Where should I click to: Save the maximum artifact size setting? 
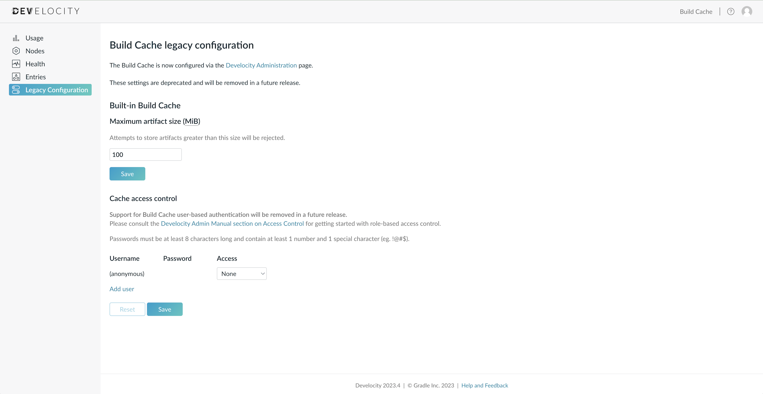tap(127, 174)
